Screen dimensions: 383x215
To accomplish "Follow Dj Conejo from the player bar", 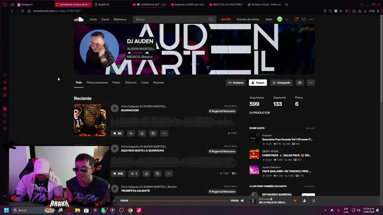I will 305,201.
